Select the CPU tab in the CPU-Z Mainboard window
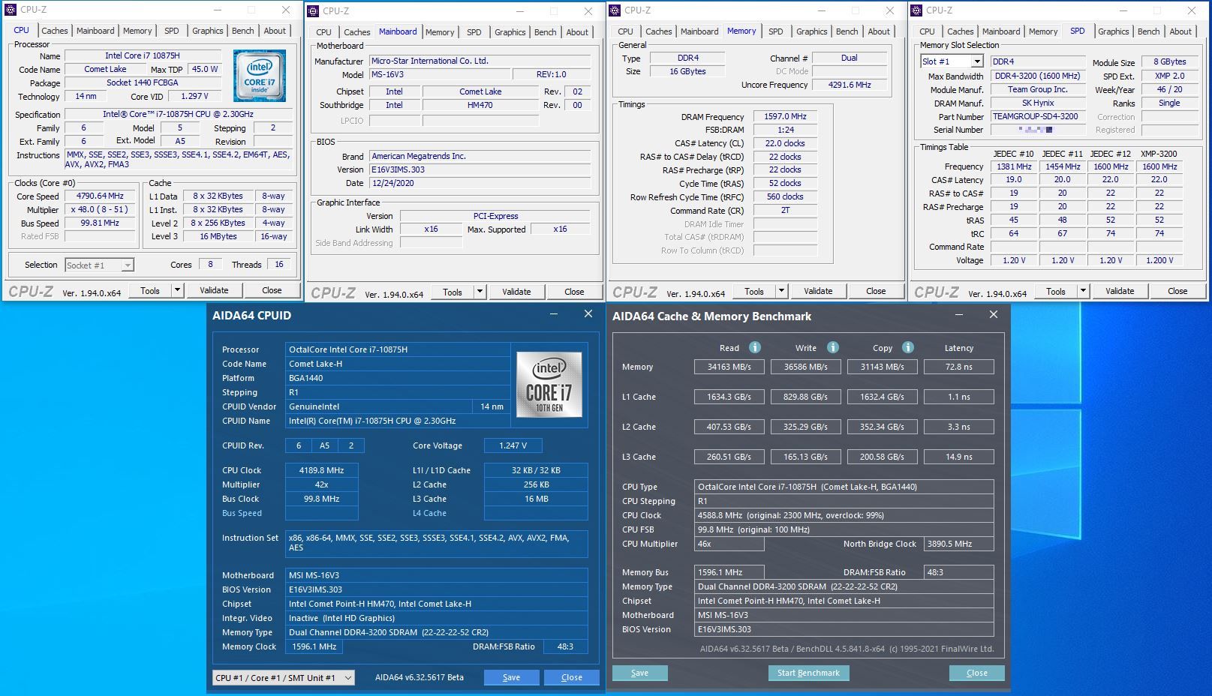This screenshot has height=696, width=1212. coord(323,32)
